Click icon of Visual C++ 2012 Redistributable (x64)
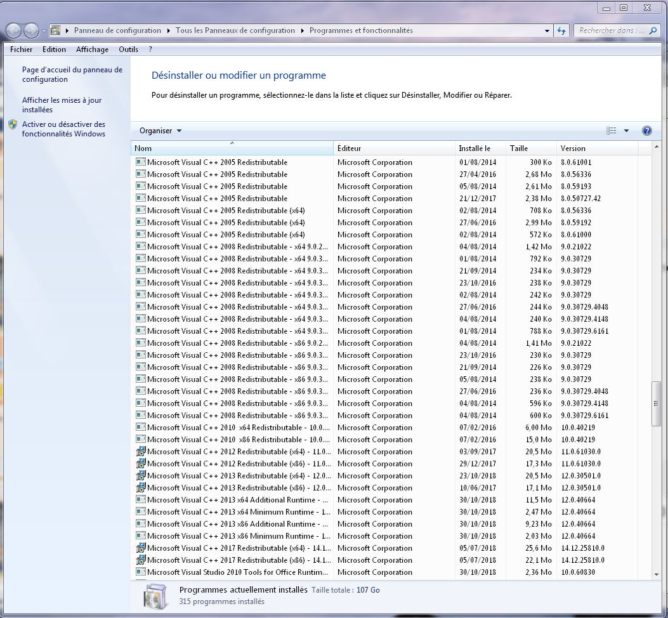Screen dimensions: 668x618 [141, 452]
